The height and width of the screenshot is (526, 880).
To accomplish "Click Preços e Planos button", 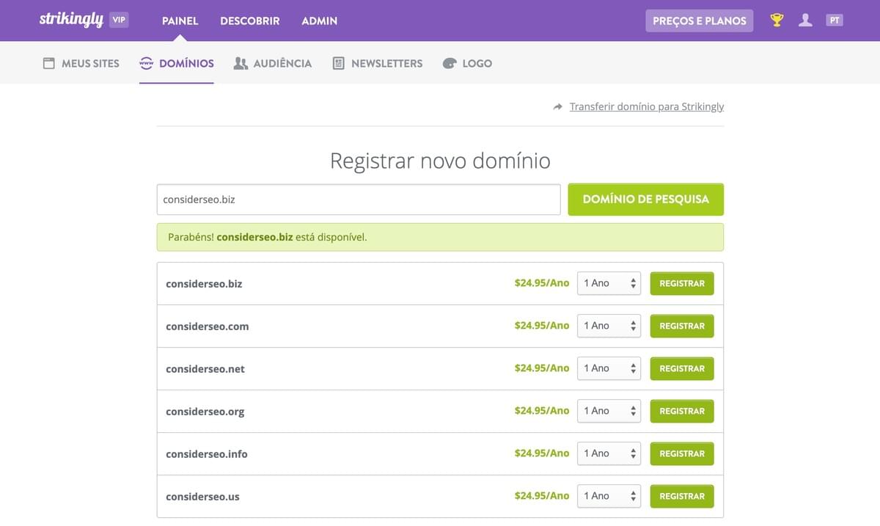I will [700, 21].
